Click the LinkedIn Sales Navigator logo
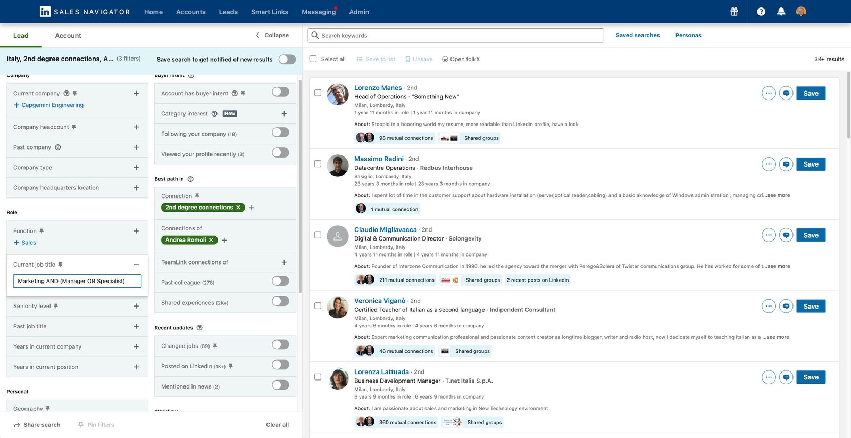This screenshot has width=851, height=438. (x=85, y=12)
